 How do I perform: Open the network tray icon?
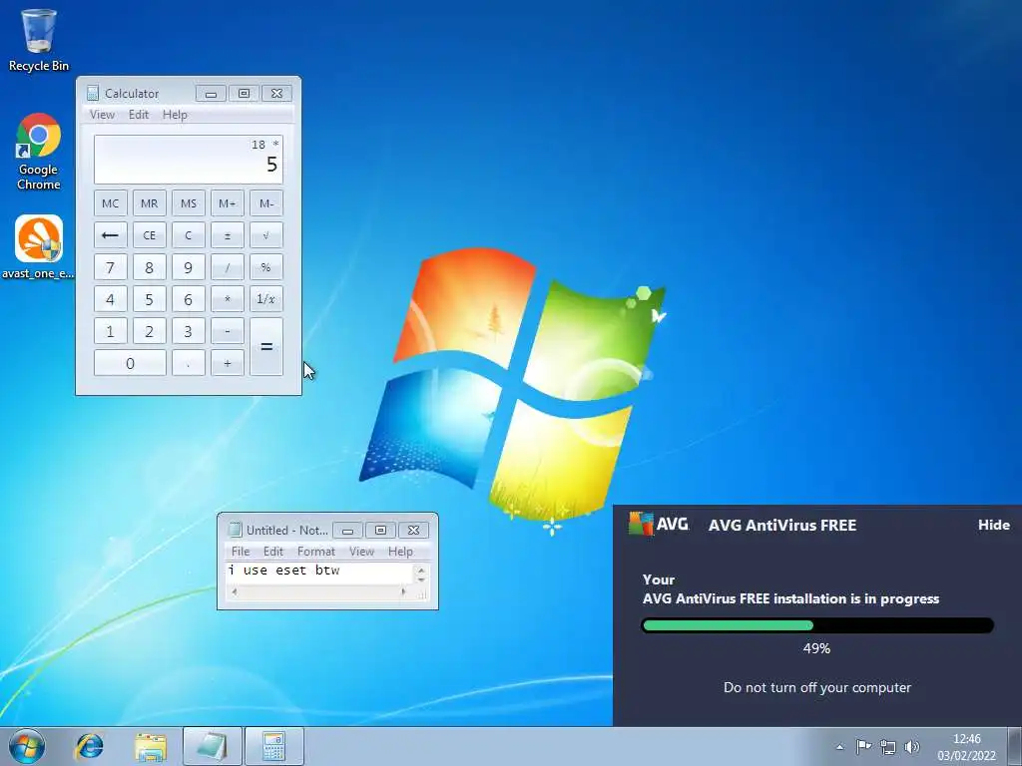coord(887,746)
